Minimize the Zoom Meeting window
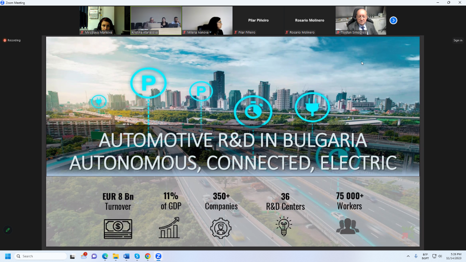This screenshot has height=262, width=466. 438,3
